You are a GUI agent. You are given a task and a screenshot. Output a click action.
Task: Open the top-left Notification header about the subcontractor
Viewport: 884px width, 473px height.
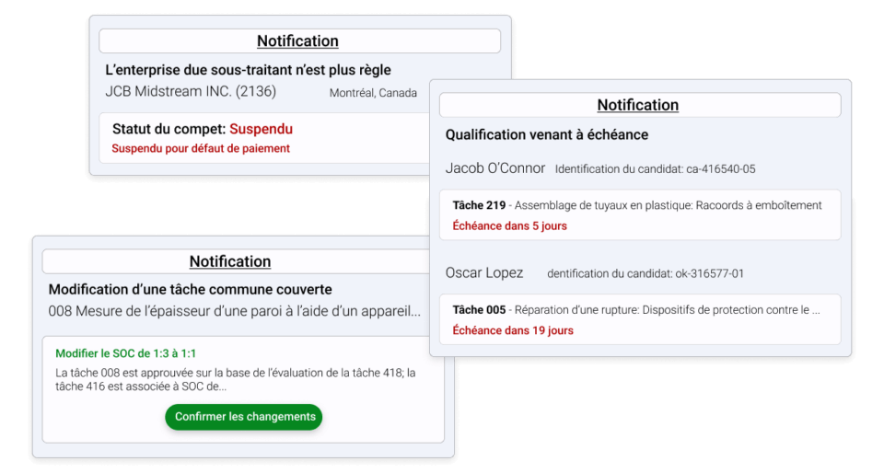[299, 41]
